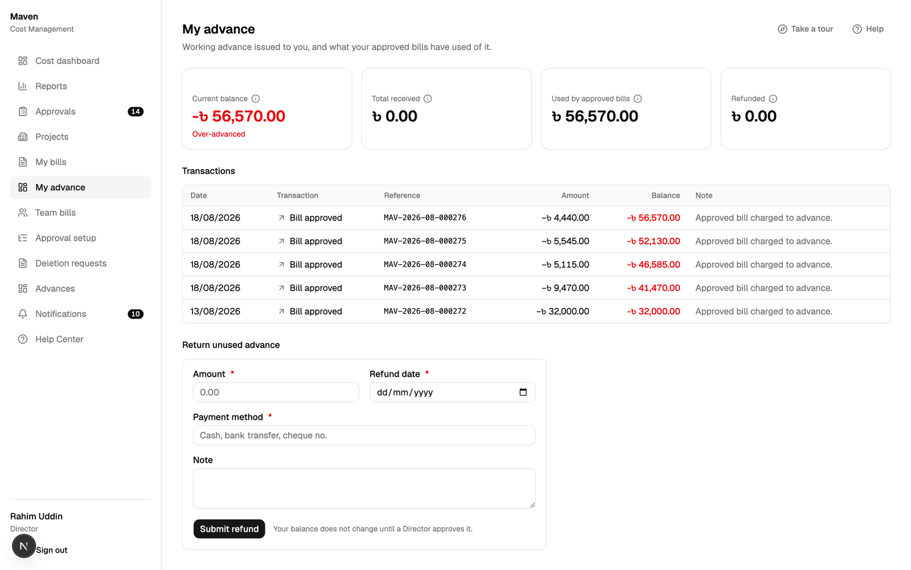Click the amount −৳ 32,000.00 cell
Screen dimensions: 911x570
click(563, 311)
